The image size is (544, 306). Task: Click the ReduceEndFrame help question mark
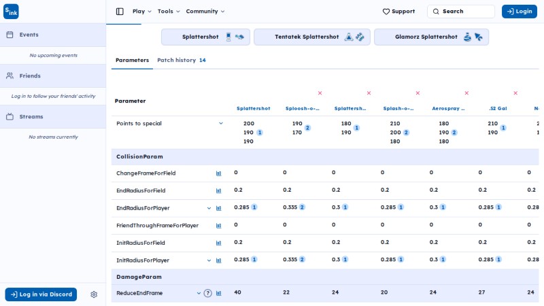coord(208,293)
